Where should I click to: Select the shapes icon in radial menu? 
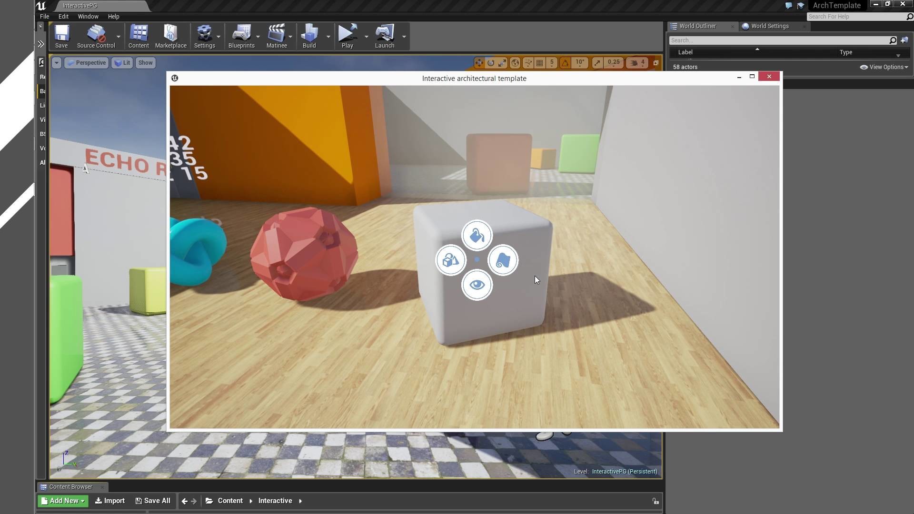451,260
